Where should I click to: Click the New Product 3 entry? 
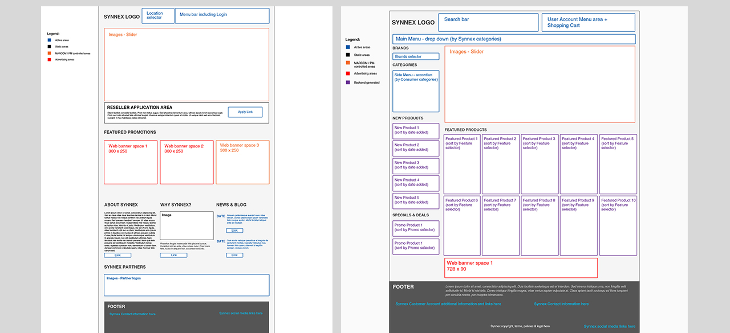416,166
